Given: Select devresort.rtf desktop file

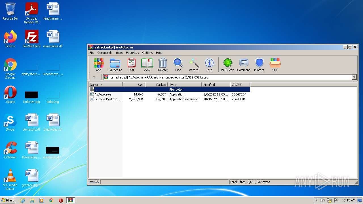Looking at the screenshot, I should 31,122.
